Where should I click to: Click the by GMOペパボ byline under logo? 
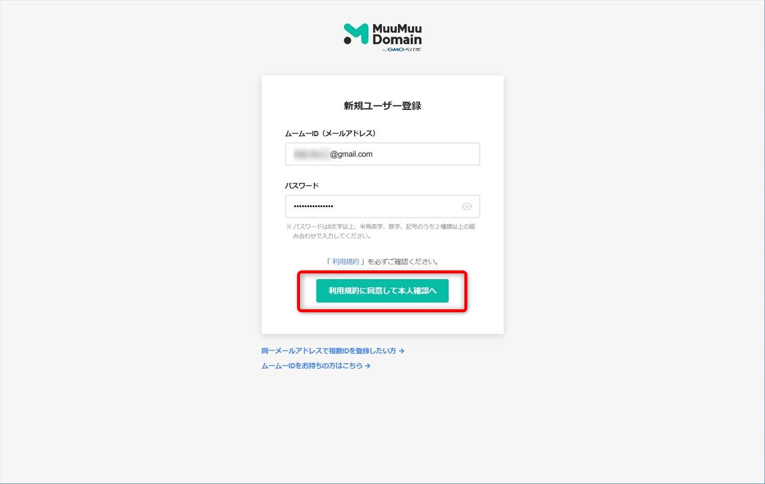[401, 50]
